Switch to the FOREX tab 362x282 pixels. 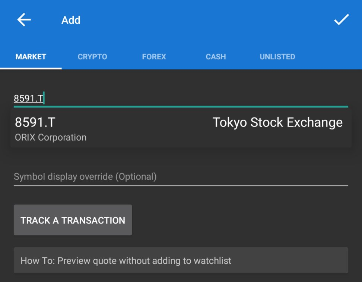coord(154,57)
